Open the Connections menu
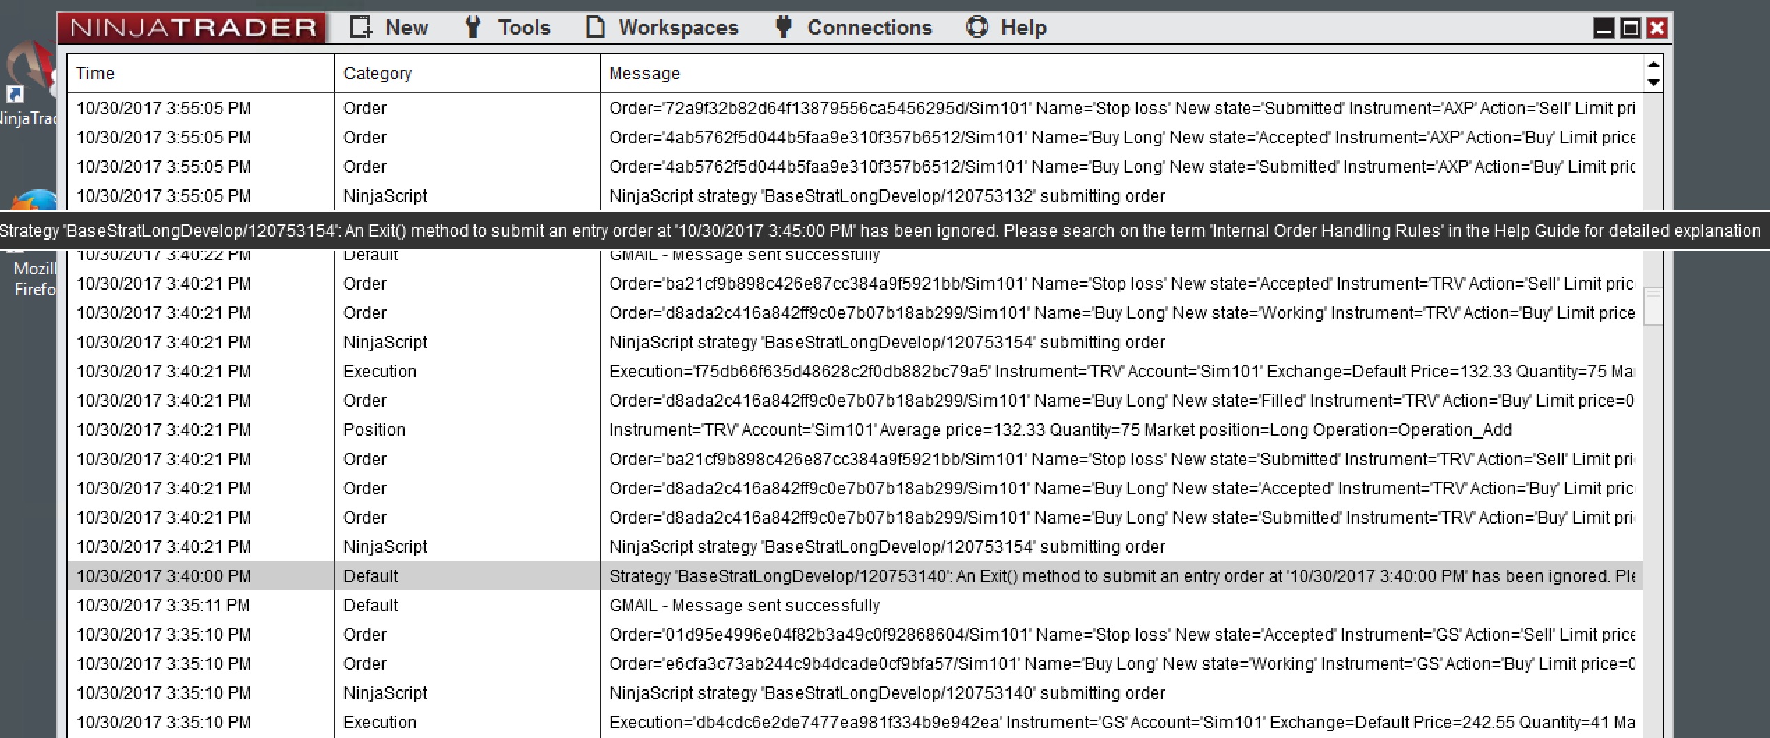 pyautogui.click(x=853, y=28)
